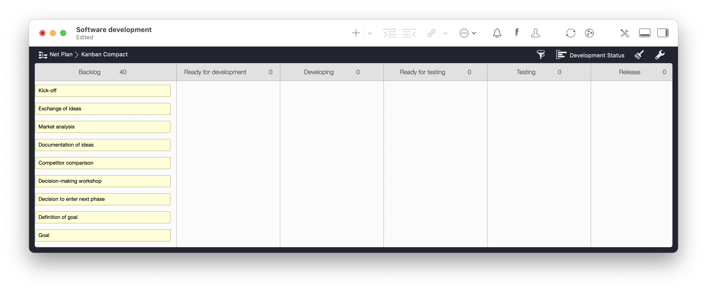
Task: Click the wrench configuration icon
Action: point(660,55)
